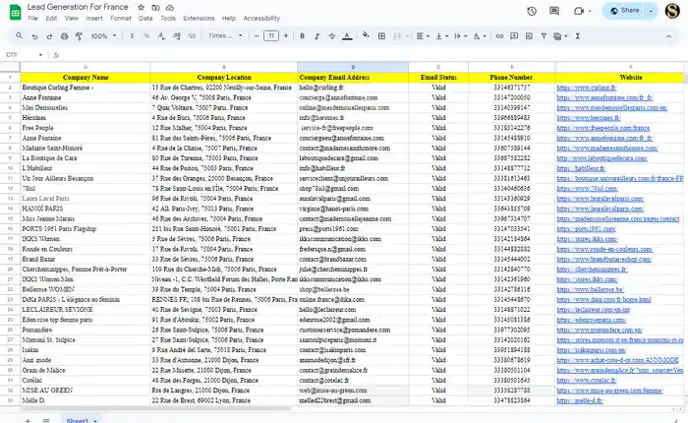Open the File menu
The height and width of the screenshot is (423, 688).
(32, 18)
